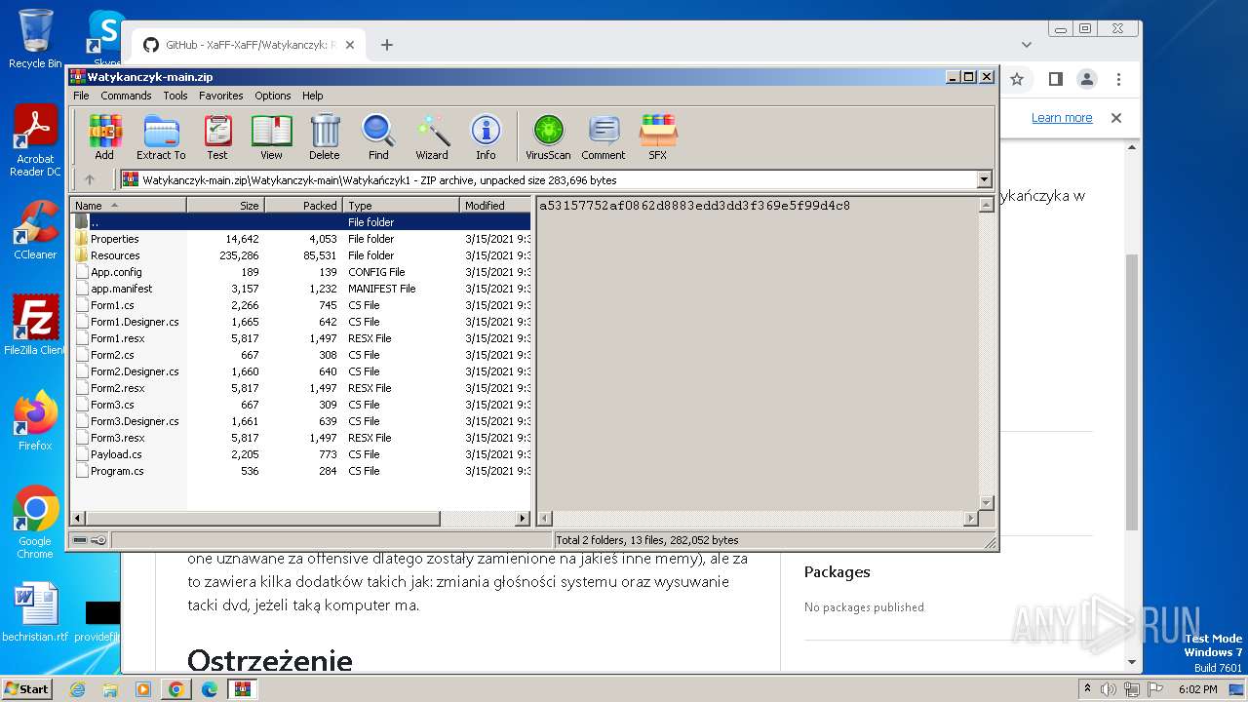Select the Form3.cs file

click(300, 405)
